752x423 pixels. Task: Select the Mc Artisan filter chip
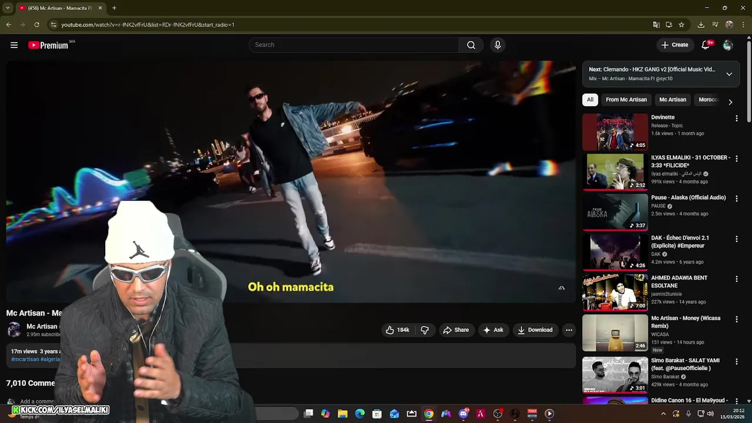673,100
